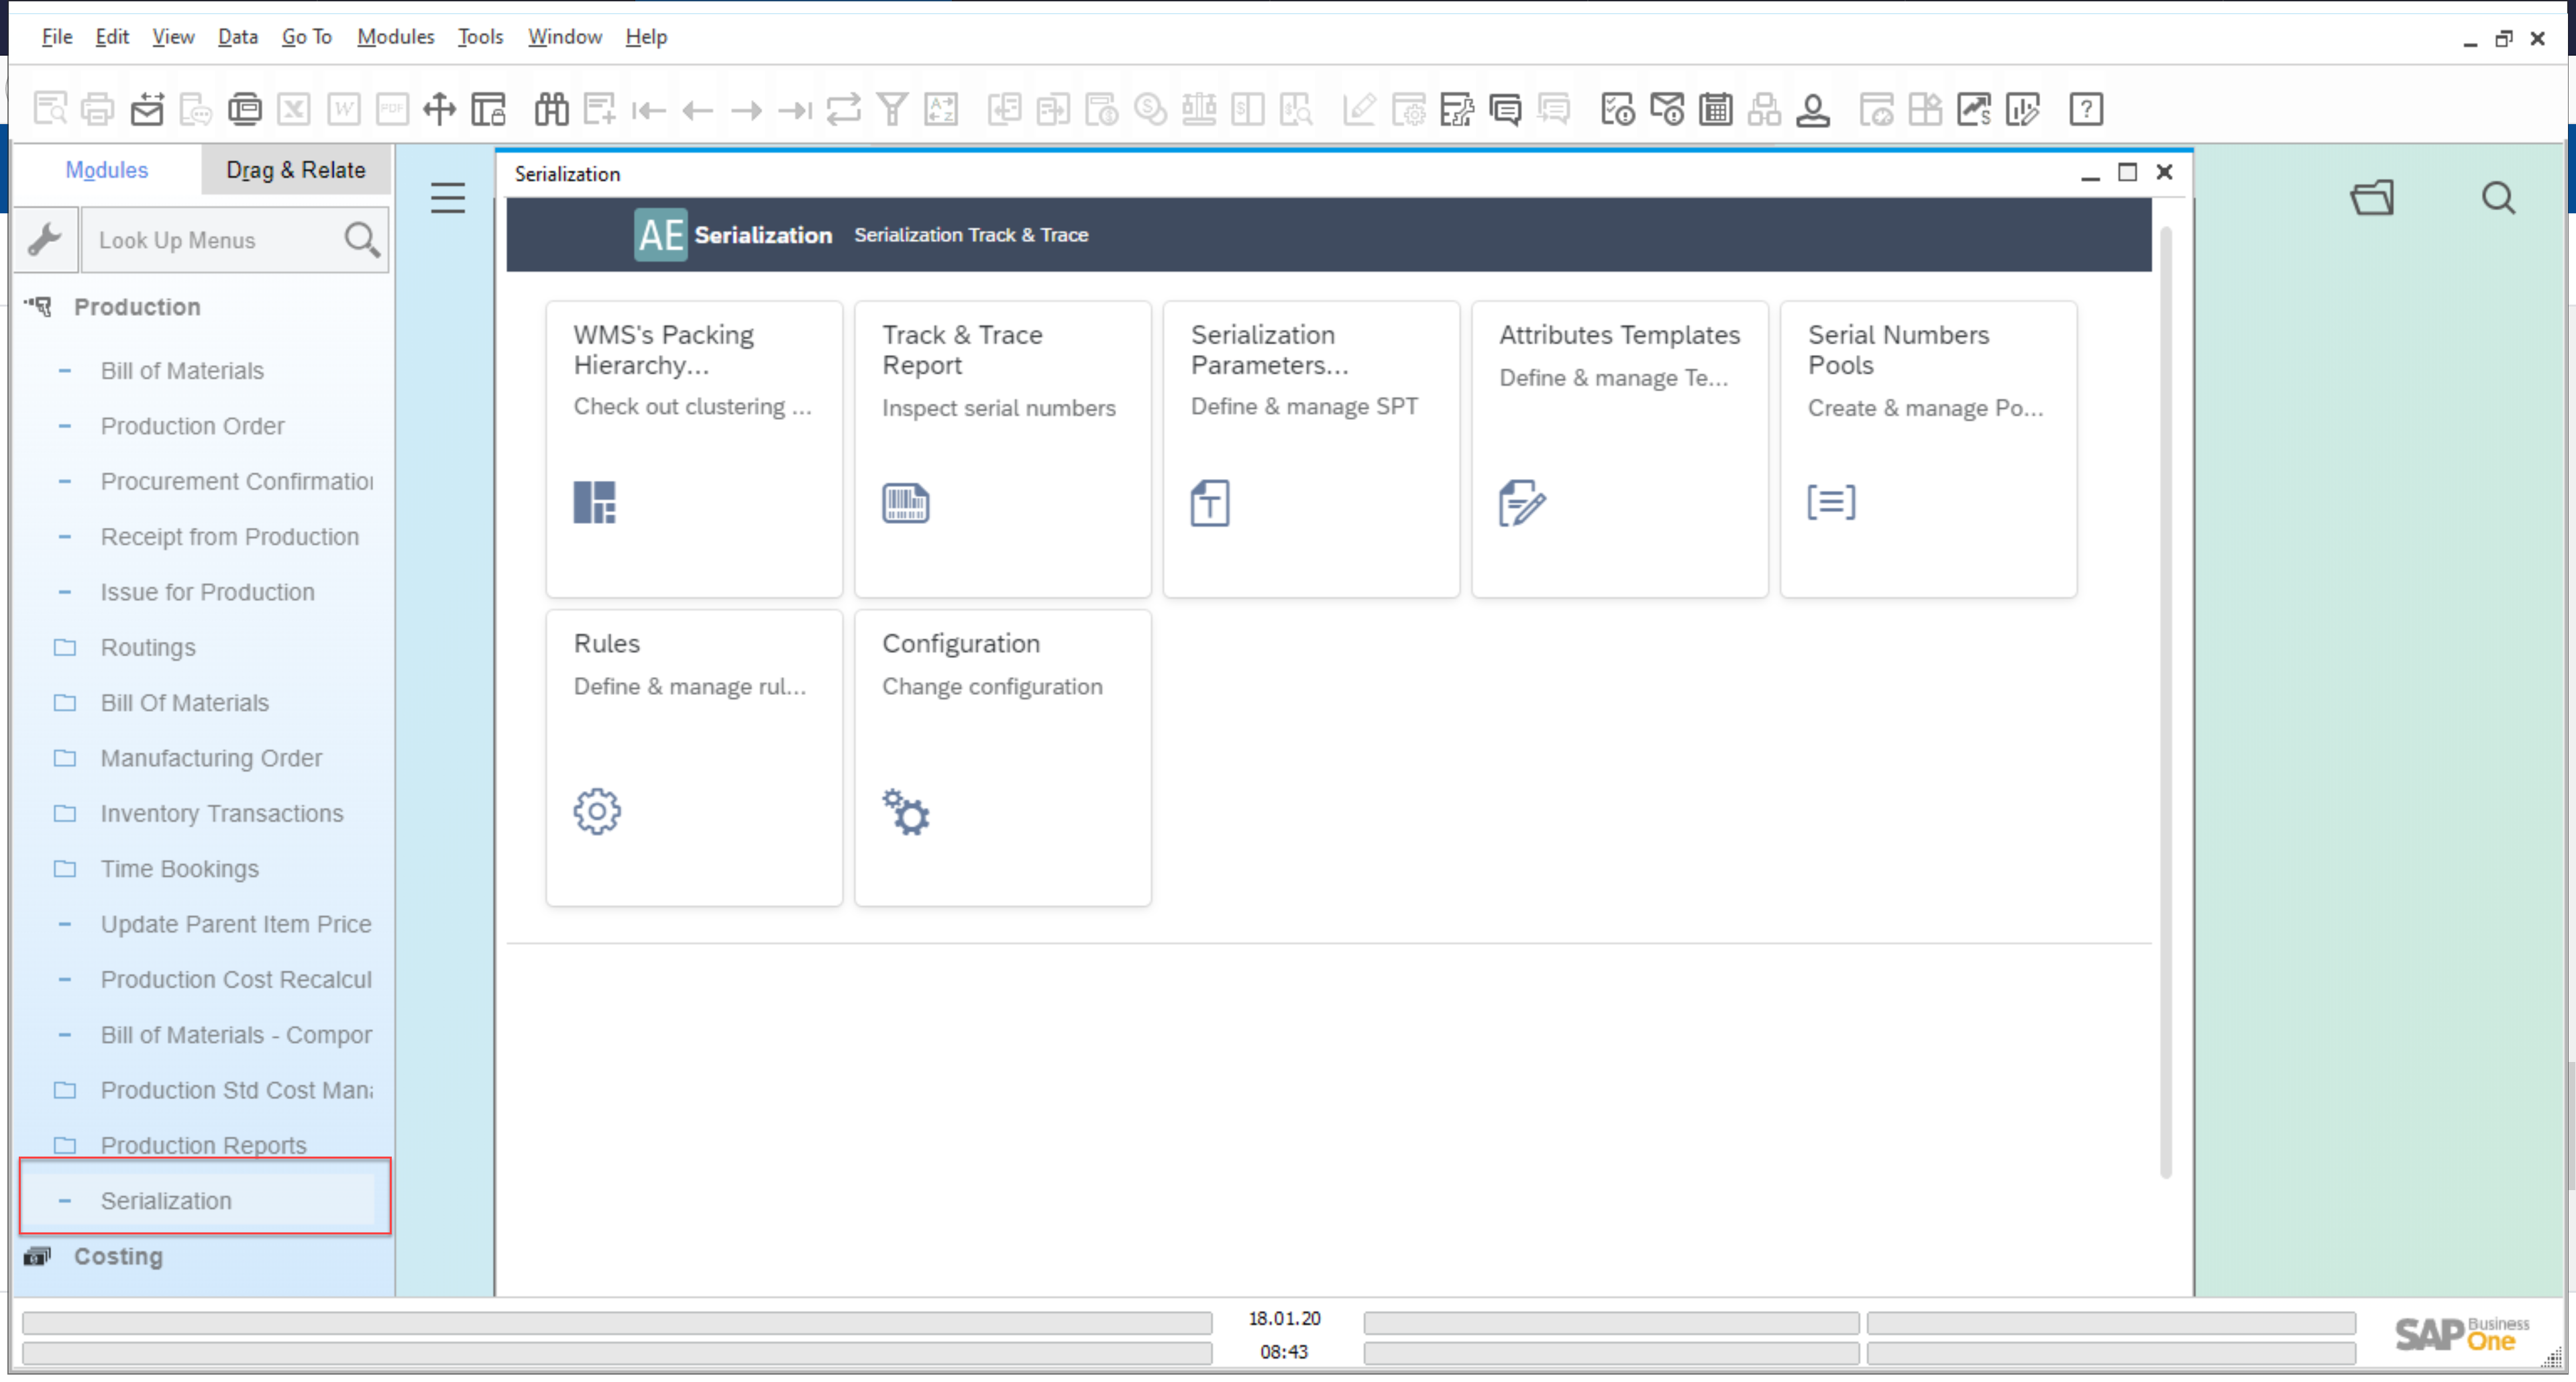Expand the Costing section in the sidebar
The width and height of the screenshot is (2576, 1382).
[x=118, y=1256]
